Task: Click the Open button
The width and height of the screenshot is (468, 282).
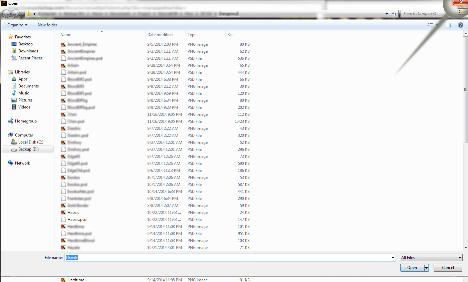Action: click(412, 268)
